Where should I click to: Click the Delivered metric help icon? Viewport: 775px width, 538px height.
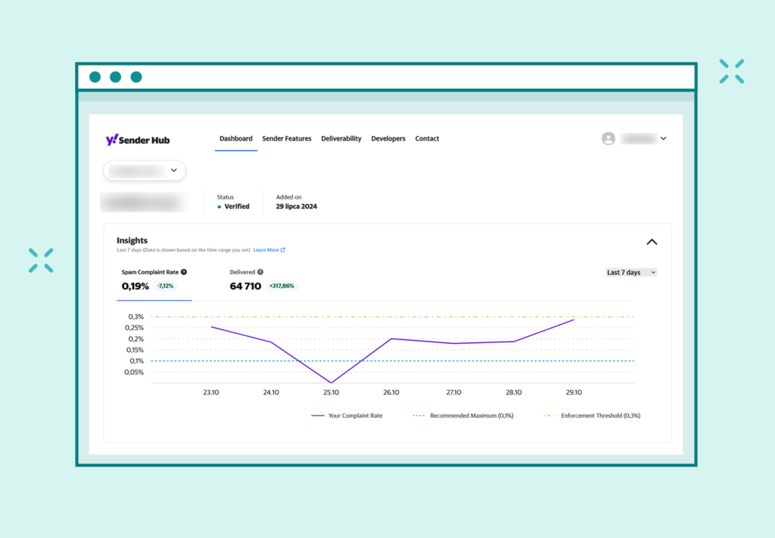(260, 272)
